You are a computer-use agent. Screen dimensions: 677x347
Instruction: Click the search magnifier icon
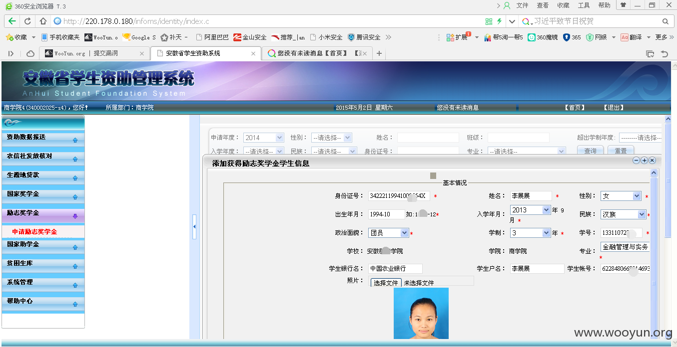(x=665, y=21)
